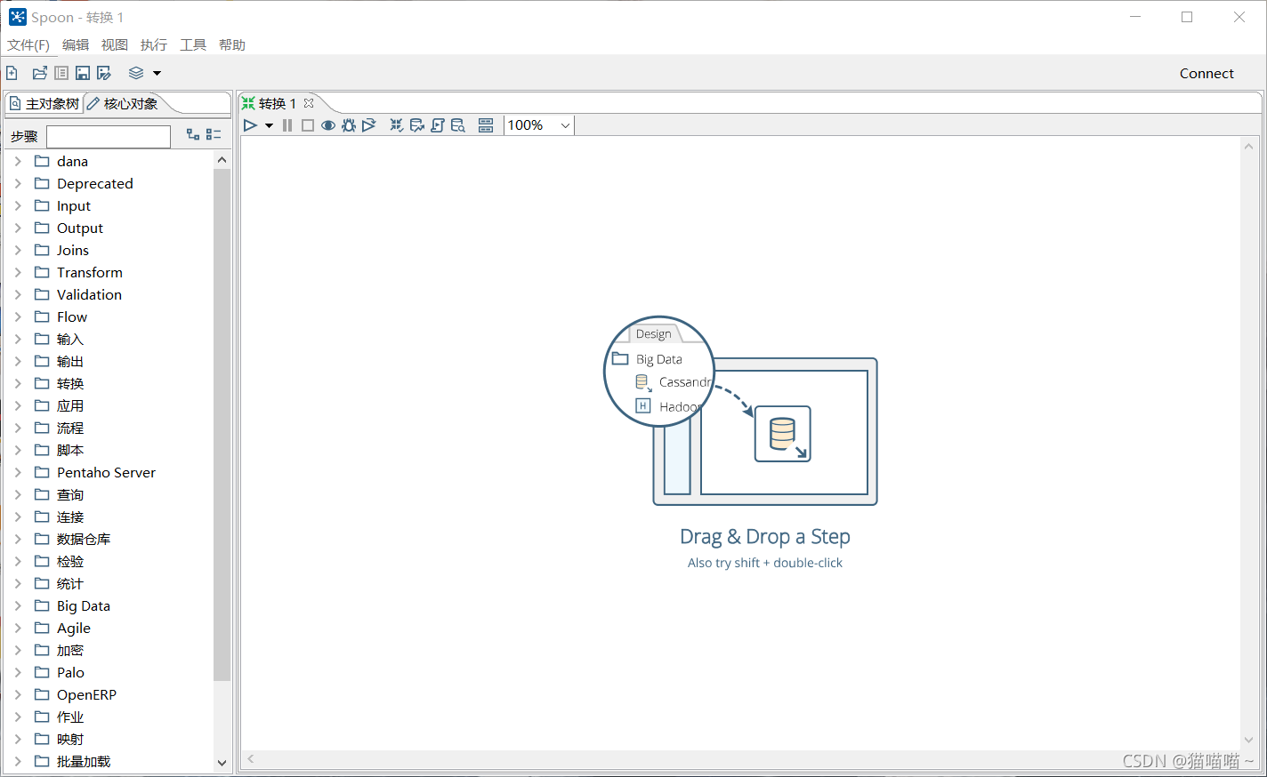Image resolution: width=1267 pixels, height=777 pixels.
Task: Preview the transformation with the eye icon
Action: (x=328, y=125)
